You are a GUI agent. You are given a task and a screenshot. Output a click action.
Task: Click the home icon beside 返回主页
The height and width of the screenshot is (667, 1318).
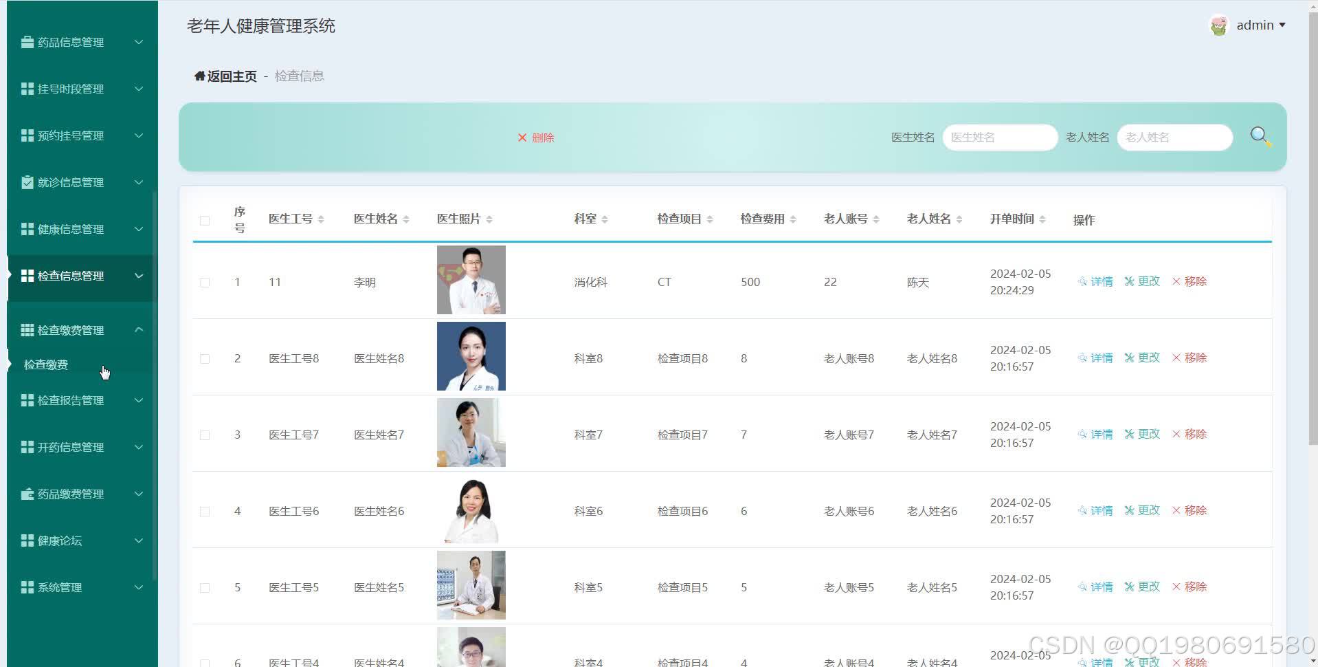click(199, 76)
